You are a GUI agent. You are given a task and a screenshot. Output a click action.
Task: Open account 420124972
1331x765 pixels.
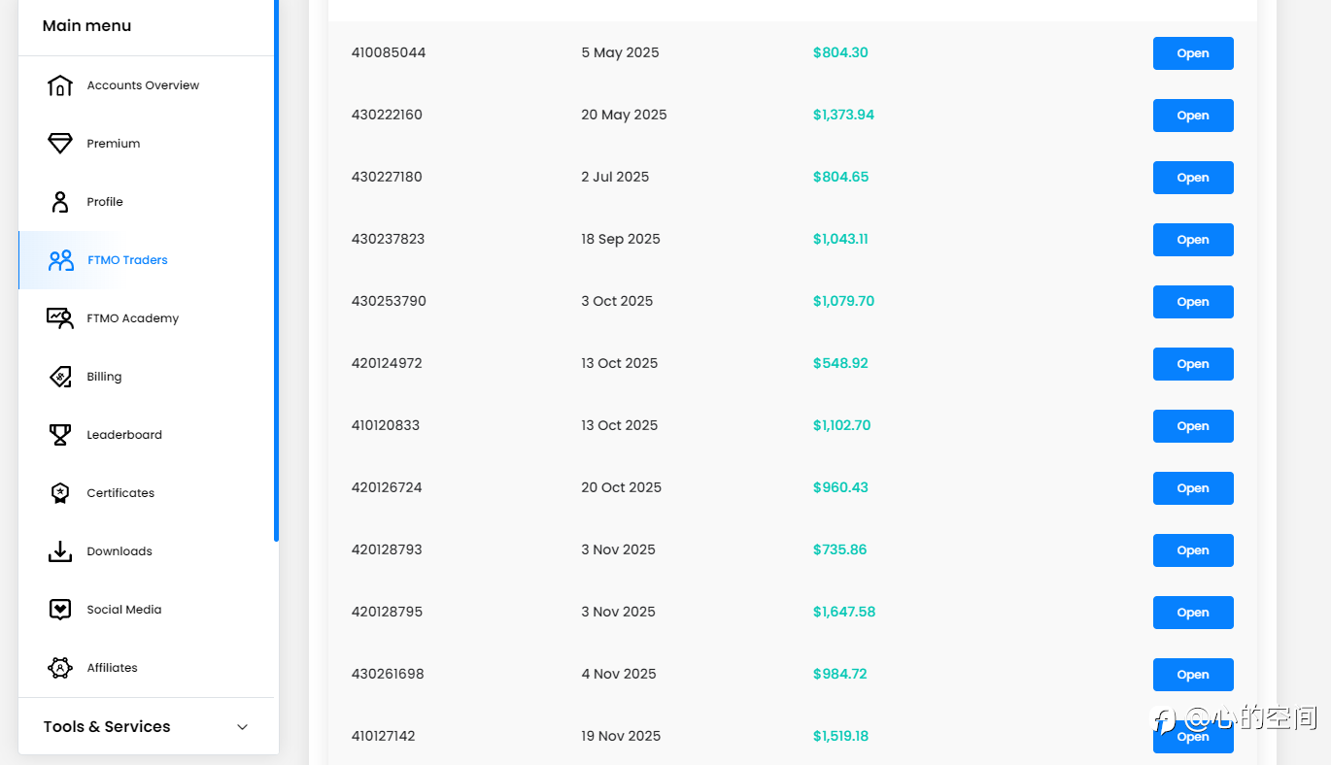point(1193,364)
